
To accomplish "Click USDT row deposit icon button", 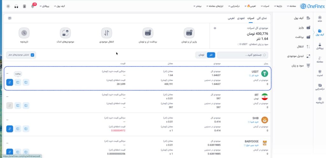I will [26, 82].
